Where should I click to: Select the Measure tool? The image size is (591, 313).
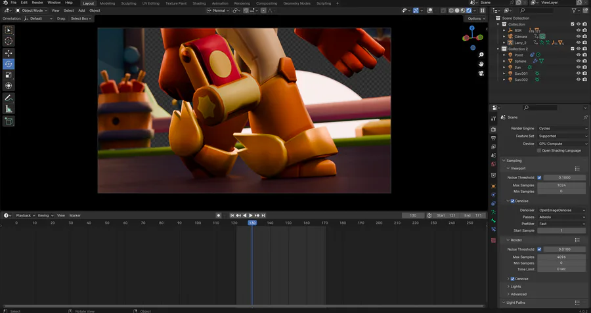(x=9, y=109)
